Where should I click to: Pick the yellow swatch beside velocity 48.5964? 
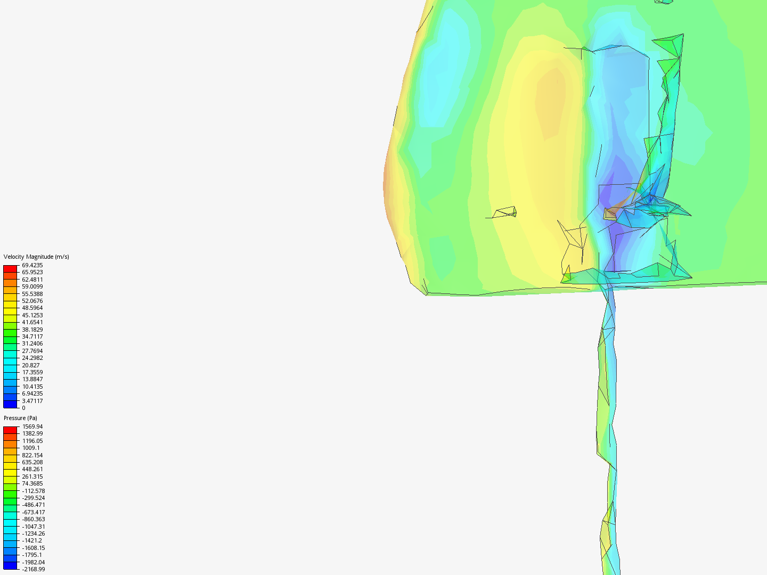tap(10, 311)
